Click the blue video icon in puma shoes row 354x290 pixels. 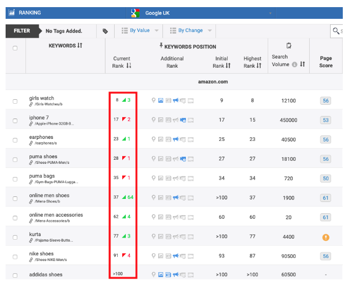(x=183, y=159)
